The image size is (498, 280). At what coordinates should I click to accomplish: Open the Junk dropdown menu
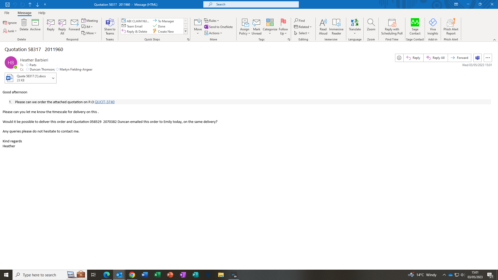point(10,31)
